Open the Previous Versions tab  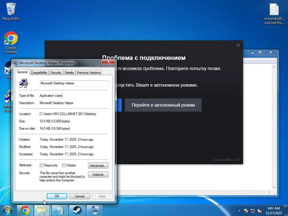(x=89, y=73)
